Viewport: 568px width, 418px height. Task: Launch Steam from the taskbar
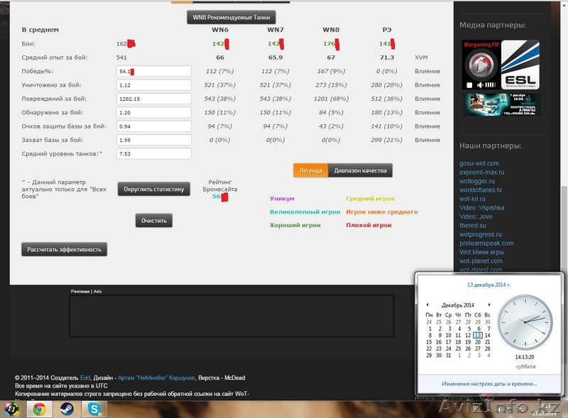[x=67, y=409]
